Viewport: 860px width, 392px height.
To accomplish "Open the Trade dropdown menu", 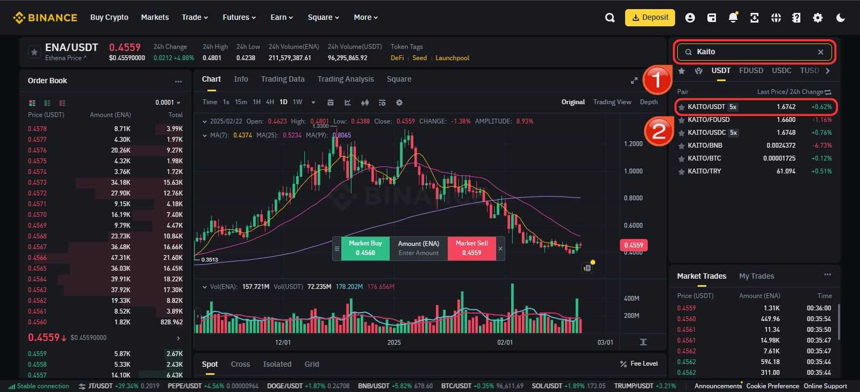I will tap(195, 18).
